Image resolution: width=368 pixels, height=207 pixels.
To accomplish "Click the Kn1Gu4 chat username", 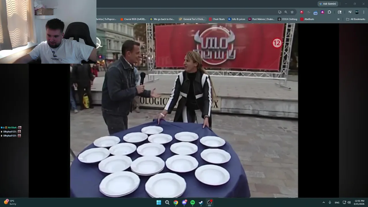I will click(x=12, y=128).
